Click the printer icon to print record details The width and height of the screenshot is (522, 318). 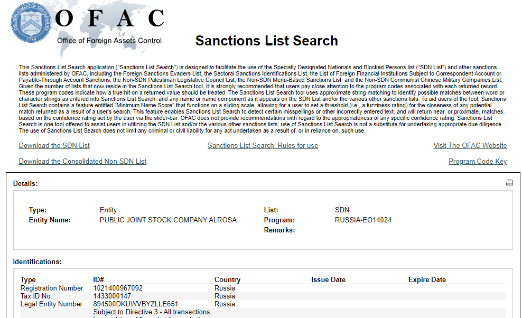[x=509, y=182]
